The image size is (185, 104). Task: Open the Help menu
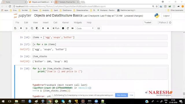[89, 23]
